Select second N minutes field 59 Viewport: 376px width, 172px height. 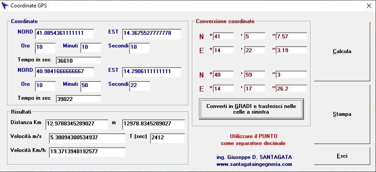255,74
